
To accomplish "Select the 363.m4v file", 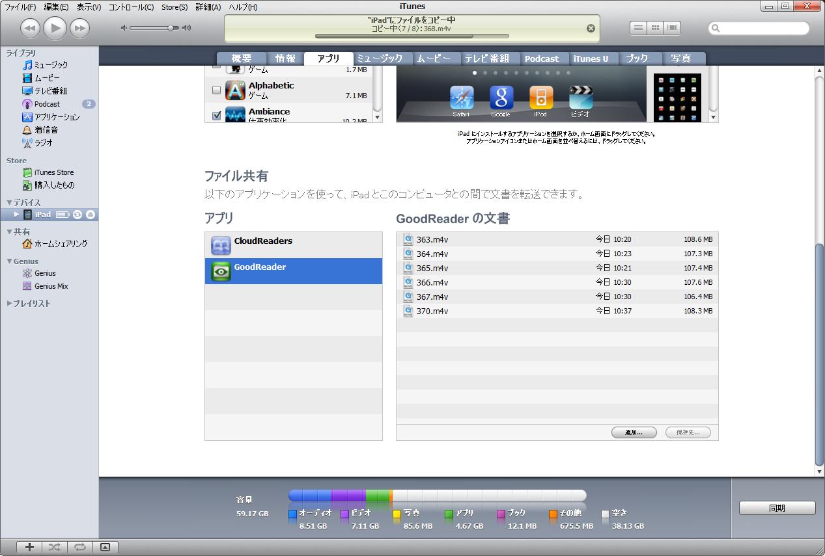I will [557, 239].
